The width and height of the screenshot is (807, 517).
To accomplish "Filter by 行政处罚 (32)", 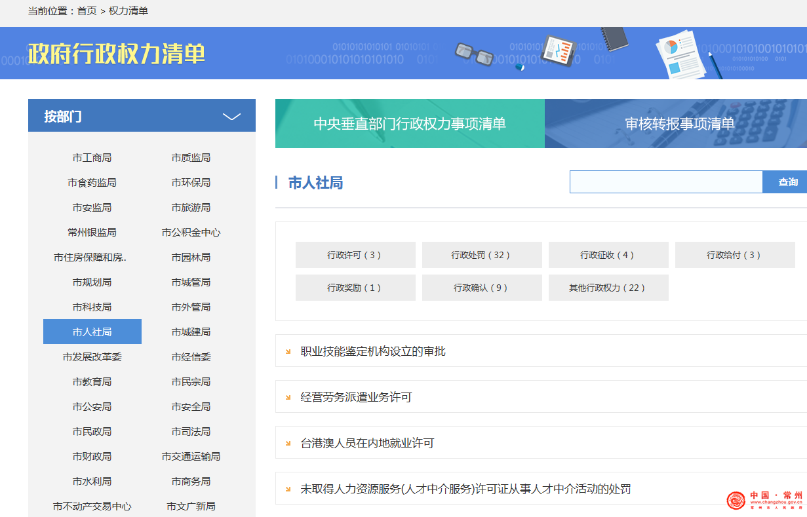I will [x=481, y=255].
